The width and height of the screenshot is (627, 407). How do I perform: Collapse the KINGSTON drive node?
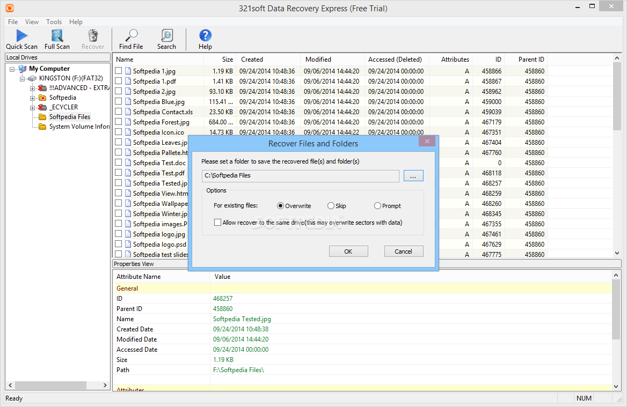[x=23, y=79]
